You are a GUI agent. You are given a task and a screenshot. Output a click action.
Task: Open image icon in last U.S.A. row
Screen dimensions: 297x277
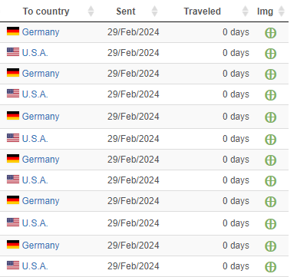click(x=270, y=267)
